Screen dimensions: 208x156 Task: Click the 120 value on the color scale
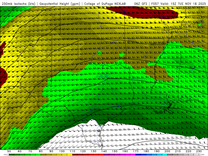click(x=83, y=151)
